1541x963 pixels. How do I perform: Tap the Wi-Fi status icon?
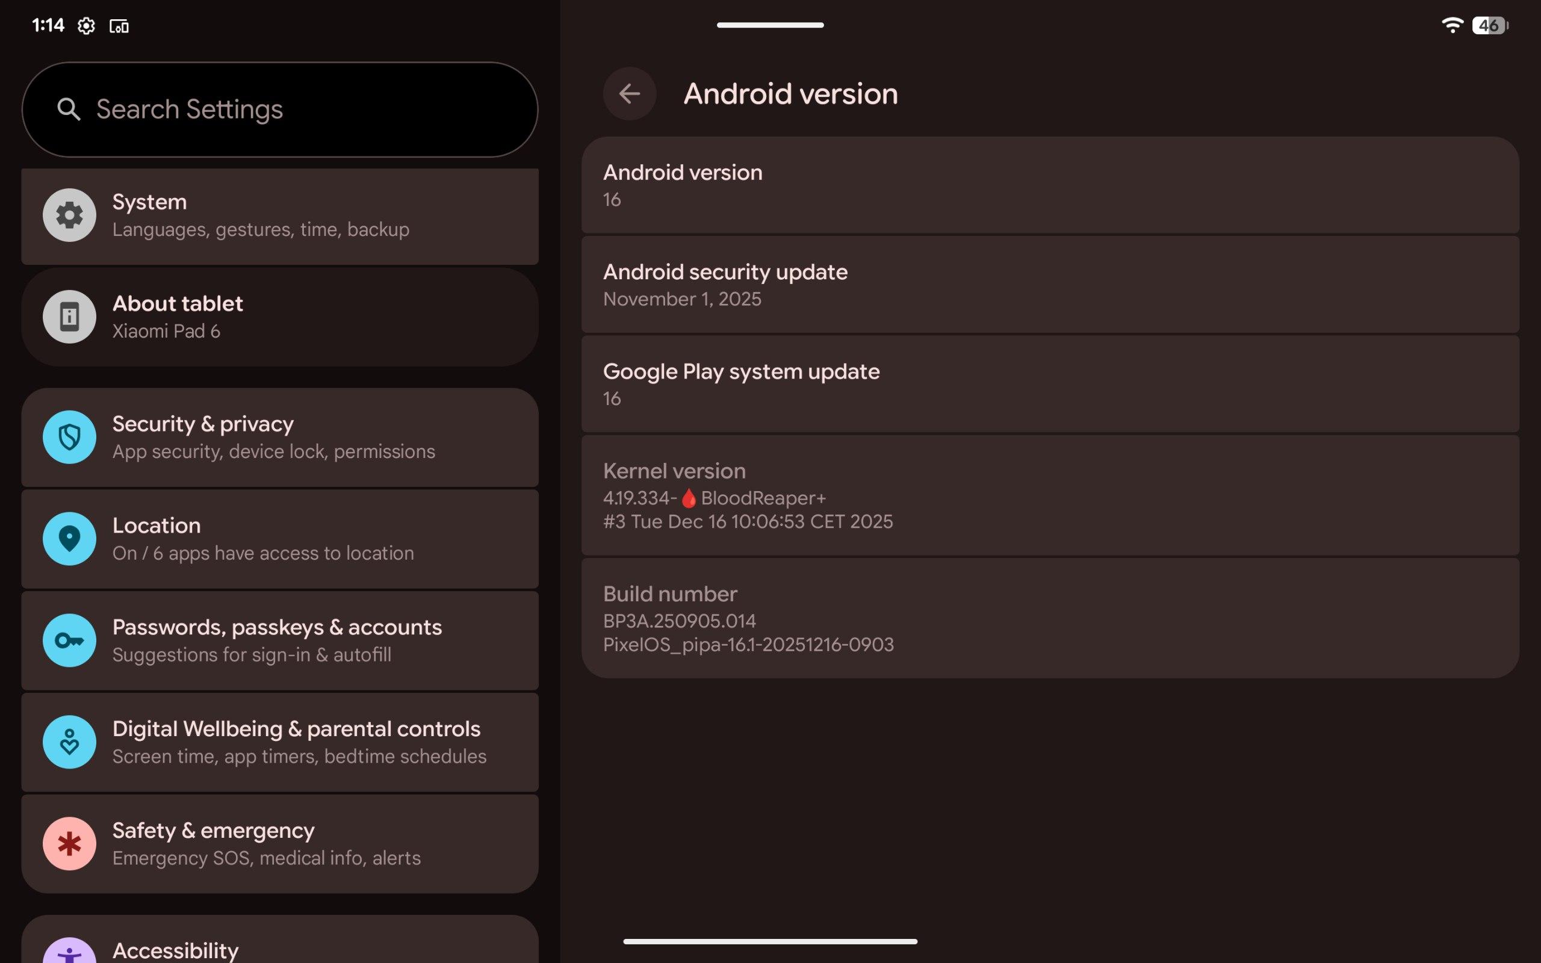tap(1452, 25)
